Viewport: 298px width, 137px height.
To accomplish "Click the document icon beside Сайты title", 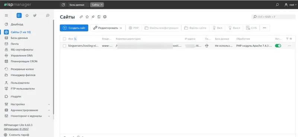I will tap(99, 17).
